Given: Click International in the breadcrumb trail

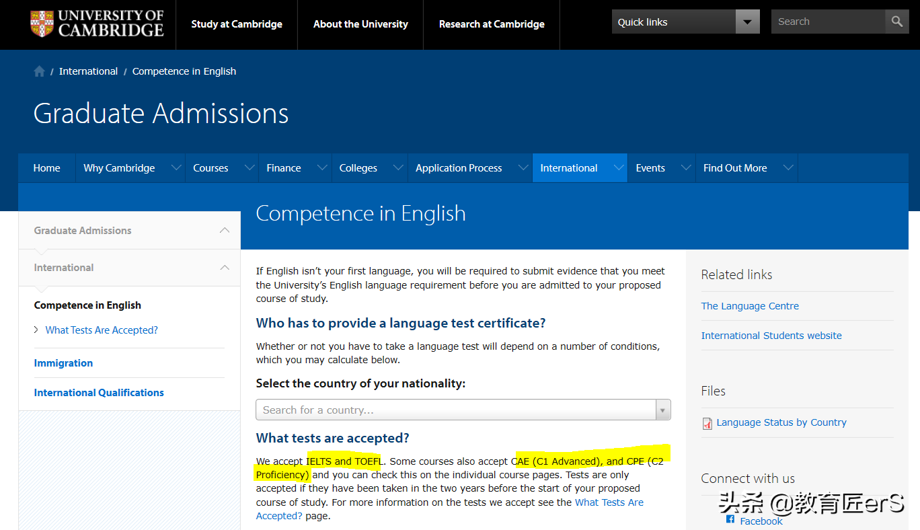Looking at the screenshot, I should 88,71.
